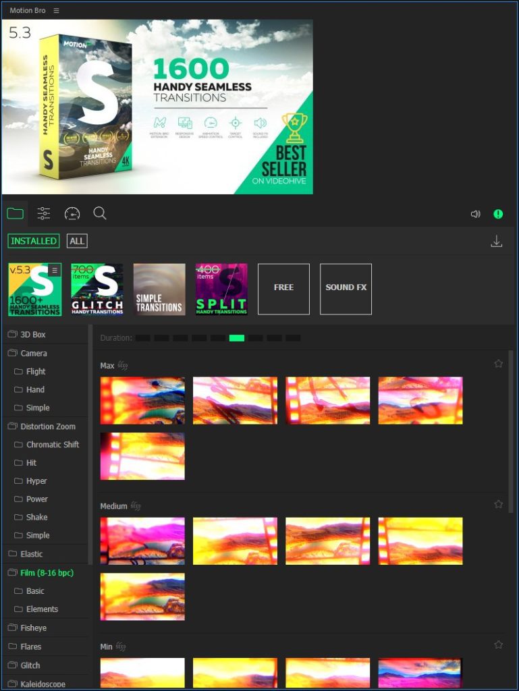Select the Glitch Handy Transitions pack

(x=97, y=289)
